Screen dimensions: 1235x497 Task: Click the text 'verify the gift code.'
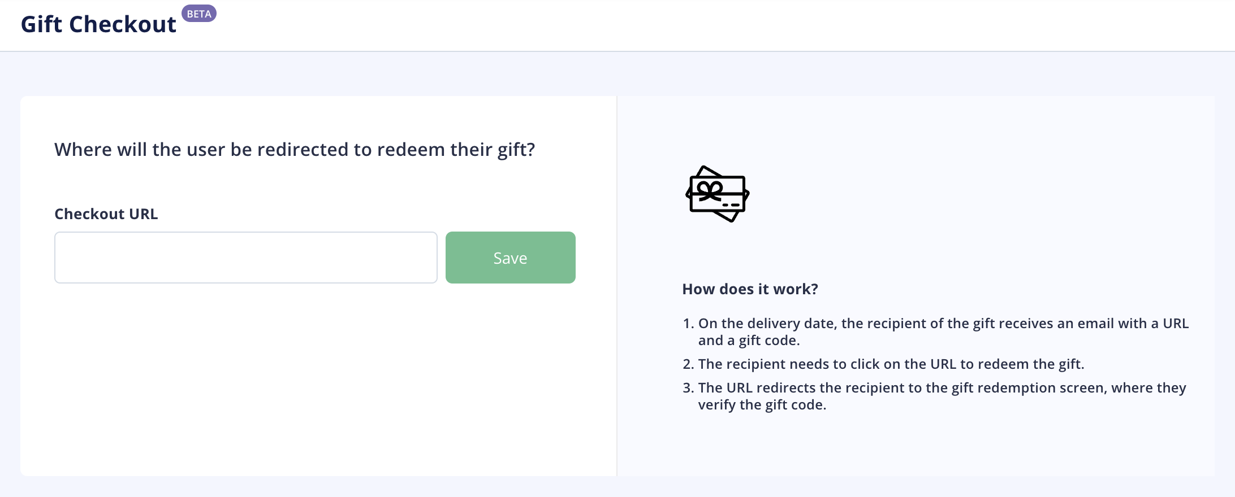762,405
